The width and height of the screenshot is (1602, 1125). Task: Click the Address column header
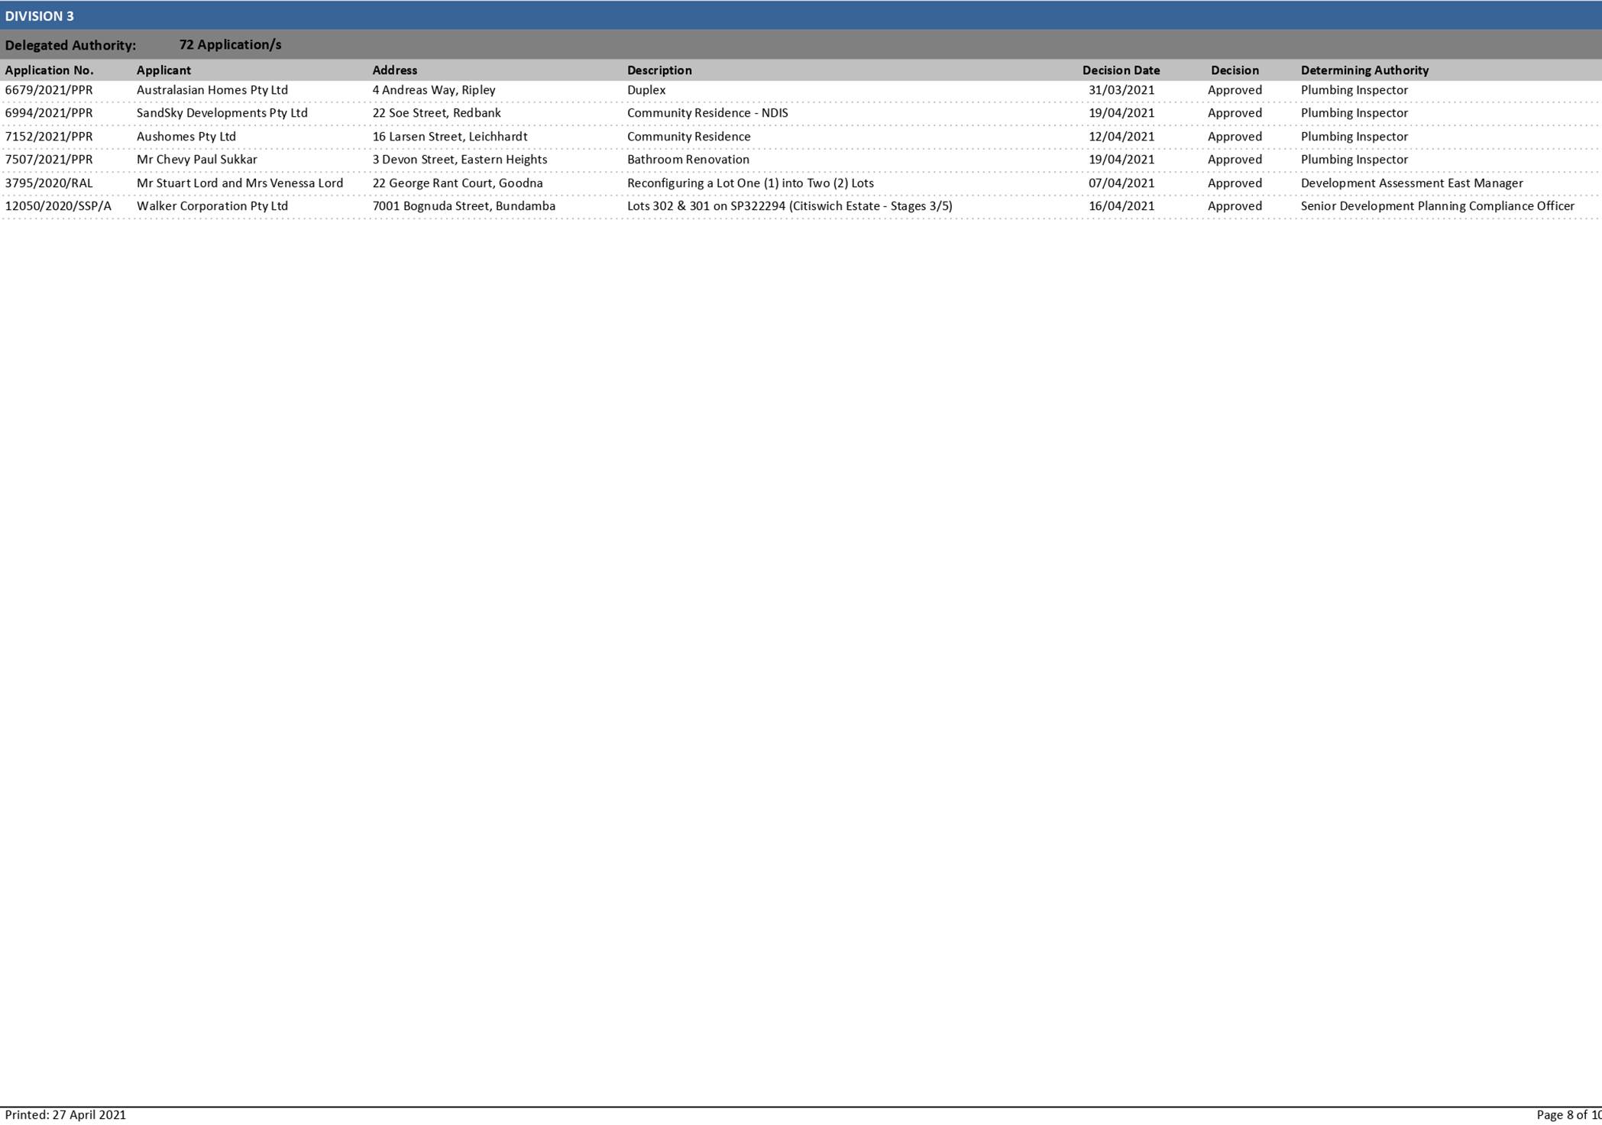click(395, 70)
